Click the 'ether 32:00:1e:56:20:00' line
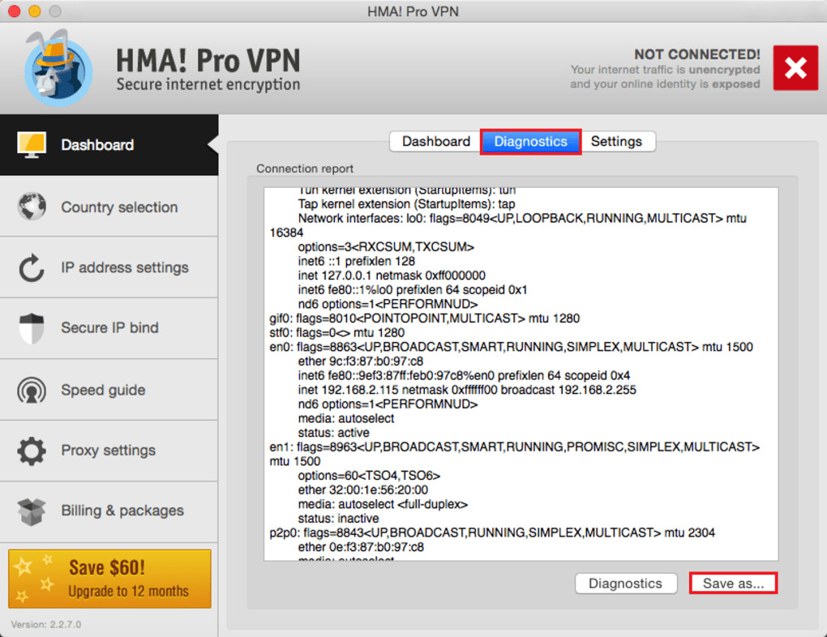The height and width of the screenshot is (637, 827). [363, 490]
